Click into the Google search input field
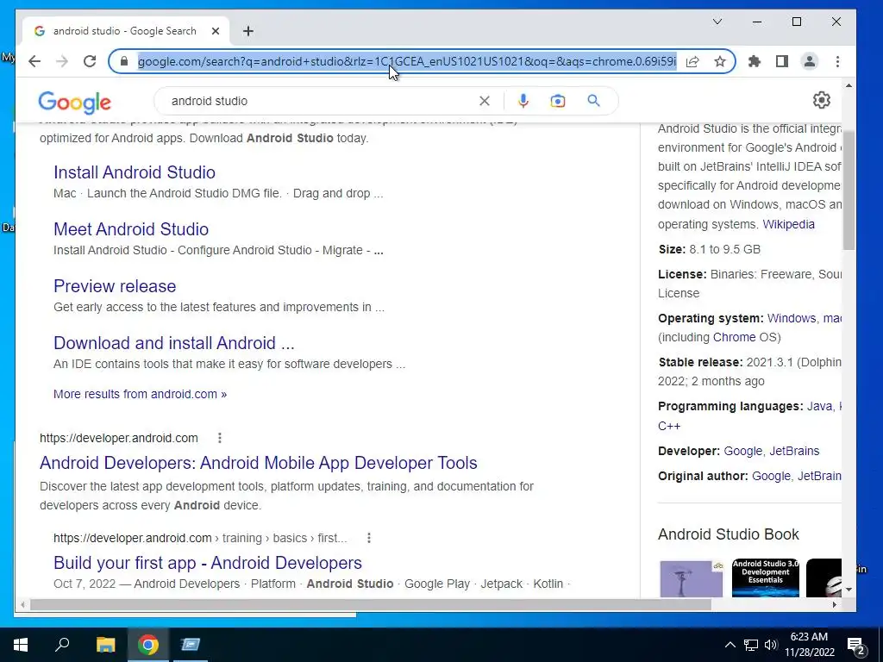Screen dimensions: 883x662 (321, 101)
